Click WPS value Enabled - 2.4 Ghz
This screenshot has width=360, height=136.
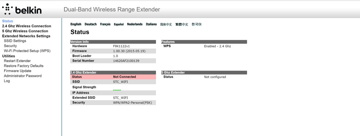[x=217, y=46]
